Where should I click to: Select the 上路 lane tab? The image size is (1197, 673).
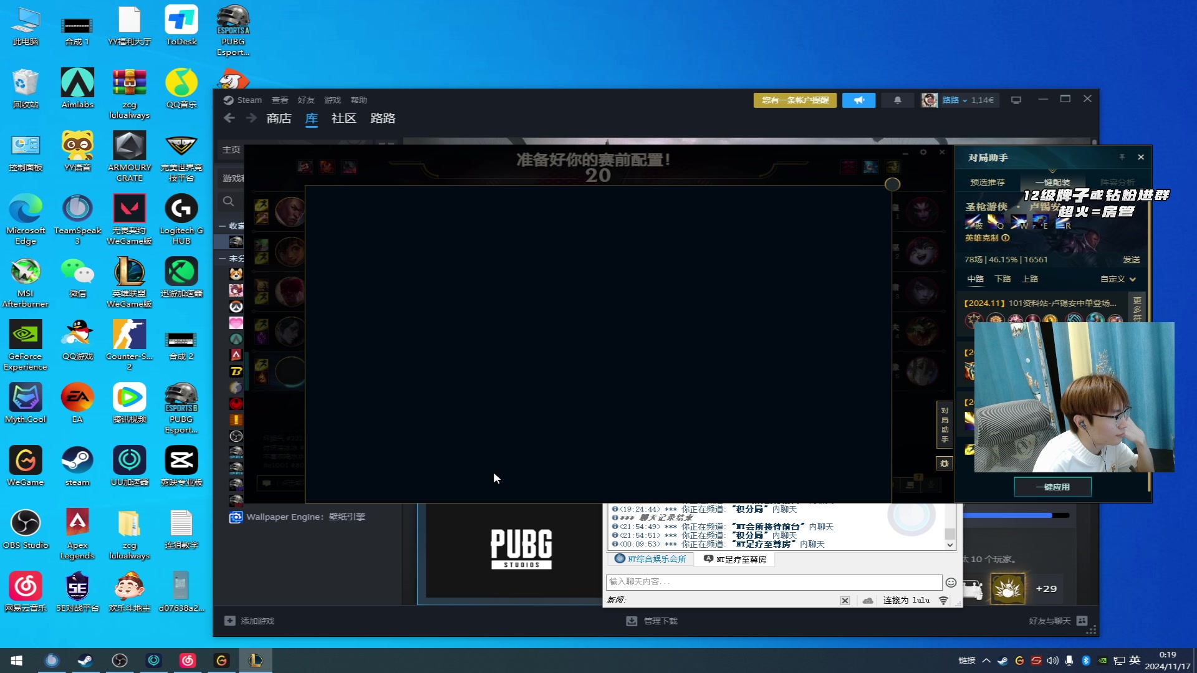coord(1030,279)
